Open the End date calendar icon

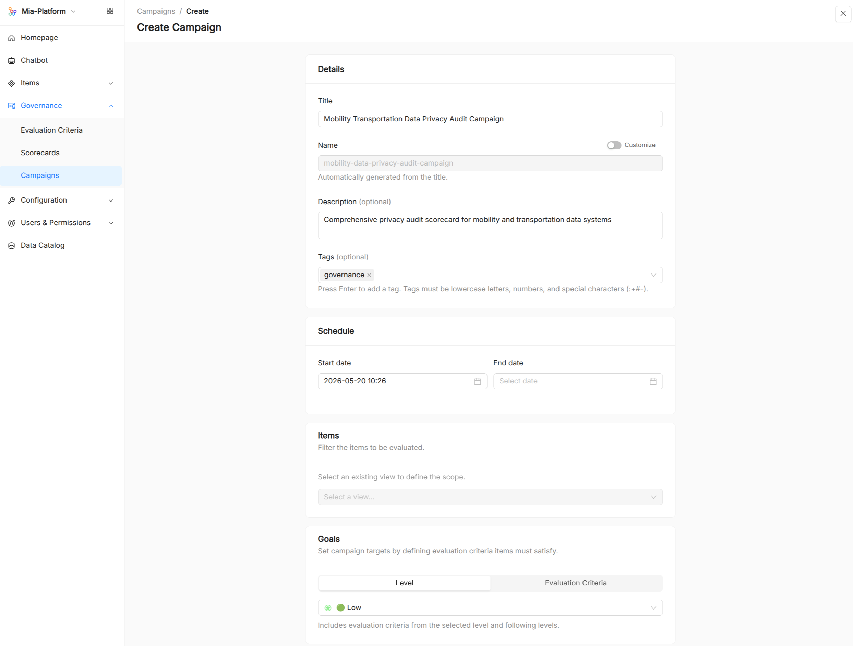point(653,381)
